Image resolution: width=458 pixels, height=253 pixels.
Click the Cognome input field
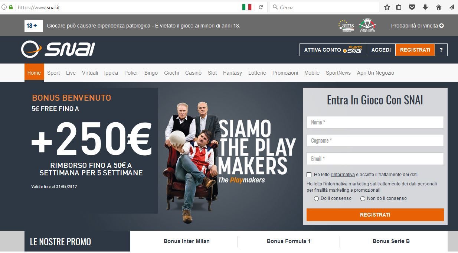coord(375,140)
